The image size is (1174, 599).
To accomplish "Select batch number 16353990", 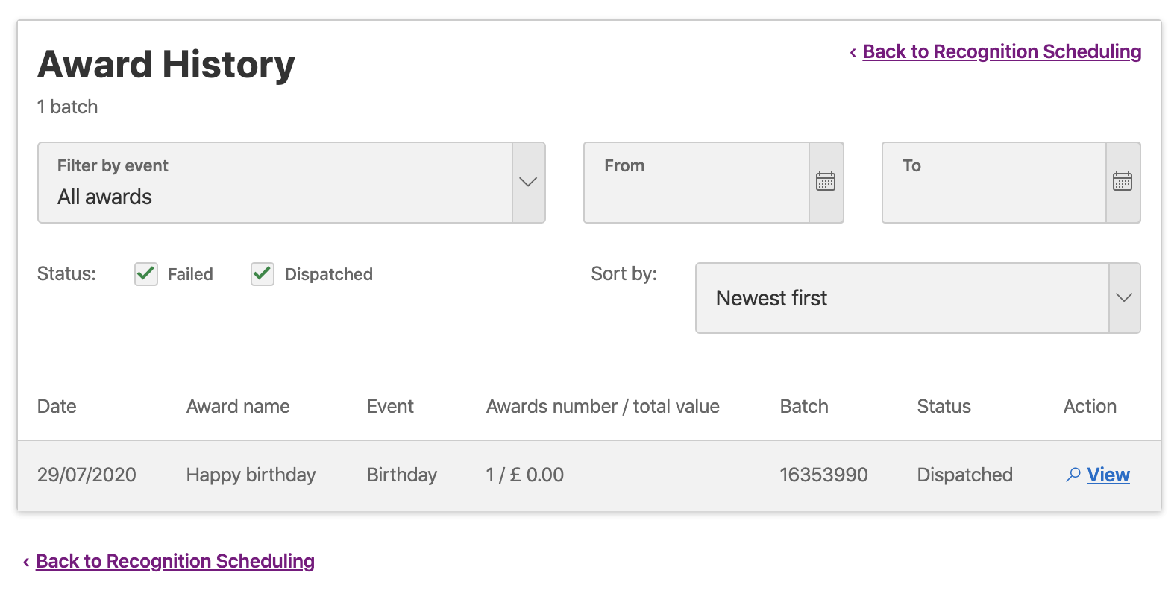I will [823, 475].
